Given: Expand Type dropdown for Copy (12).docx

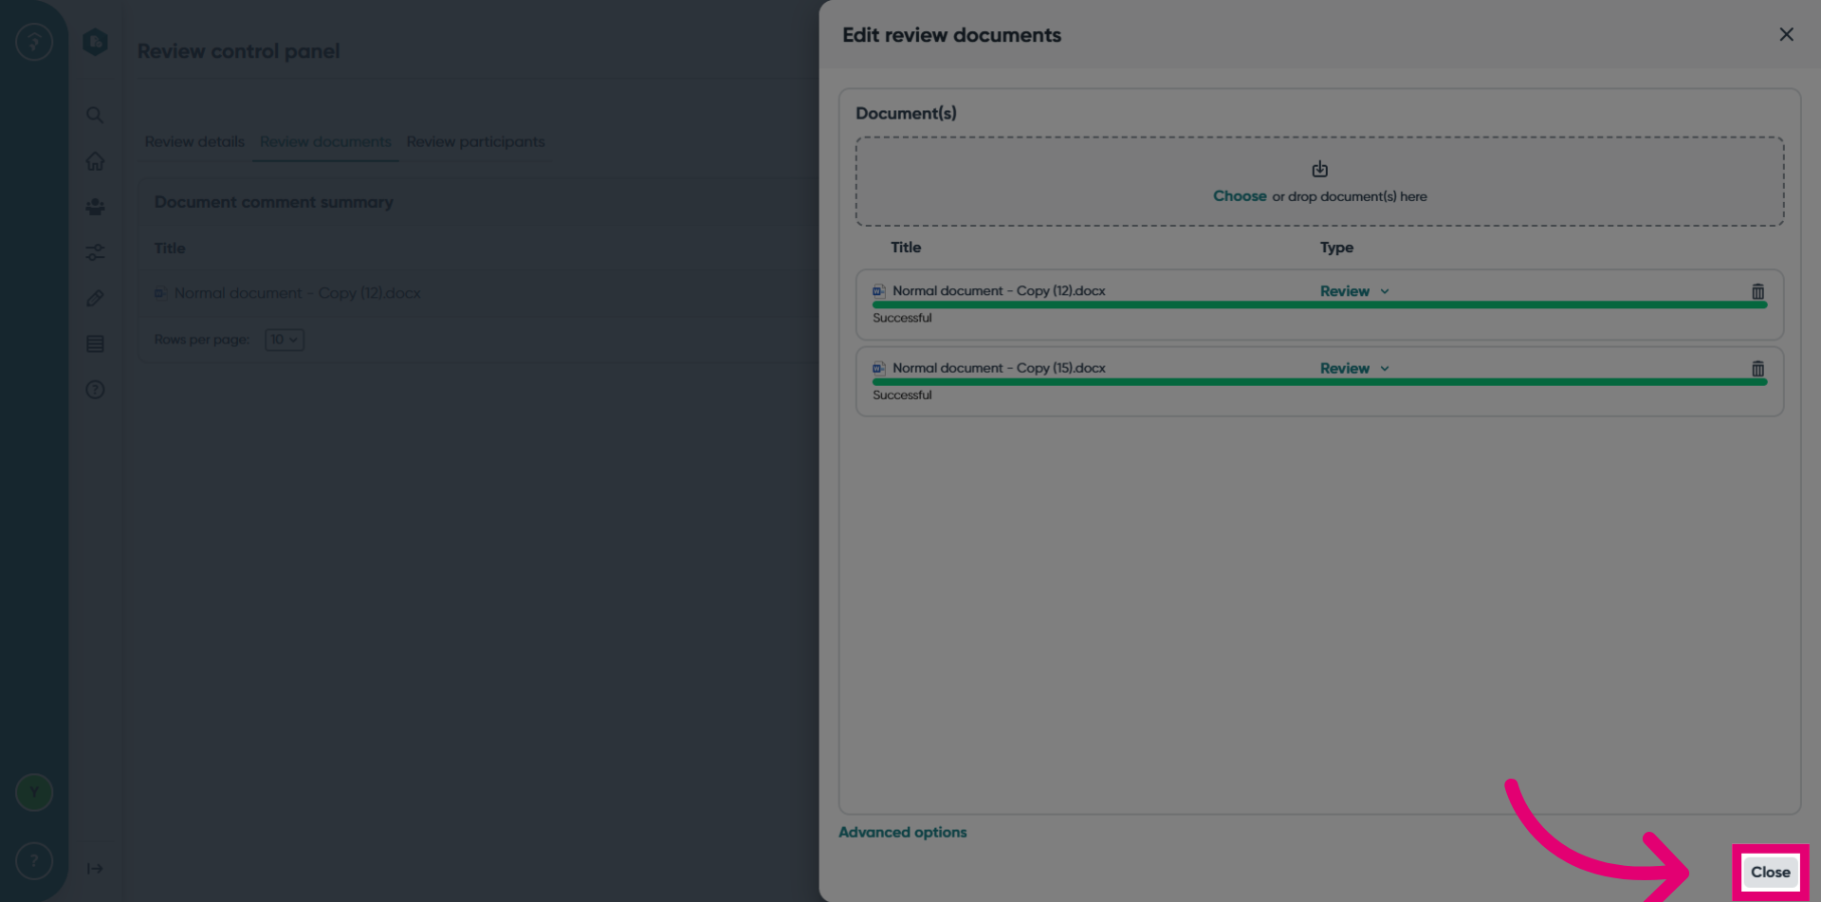Looking at the screenshot, I should point(1354,291).
